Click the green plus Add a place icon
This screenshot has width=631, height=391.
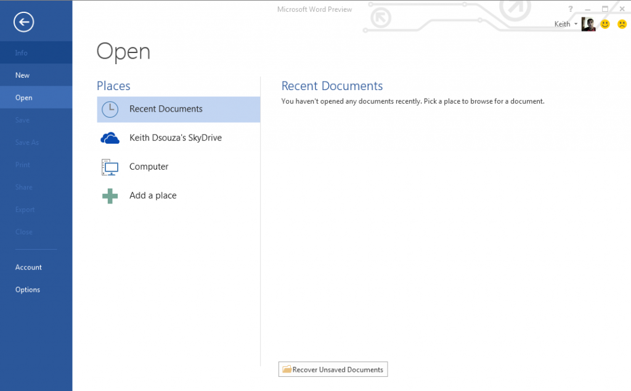[x=110, y=196]
